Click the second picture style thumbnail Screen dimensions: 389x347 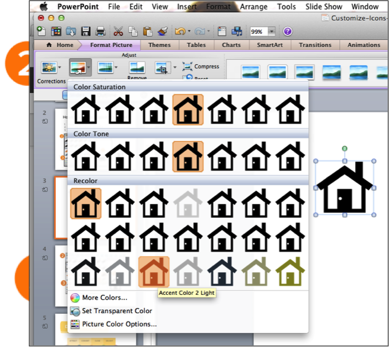click(277, 72)
